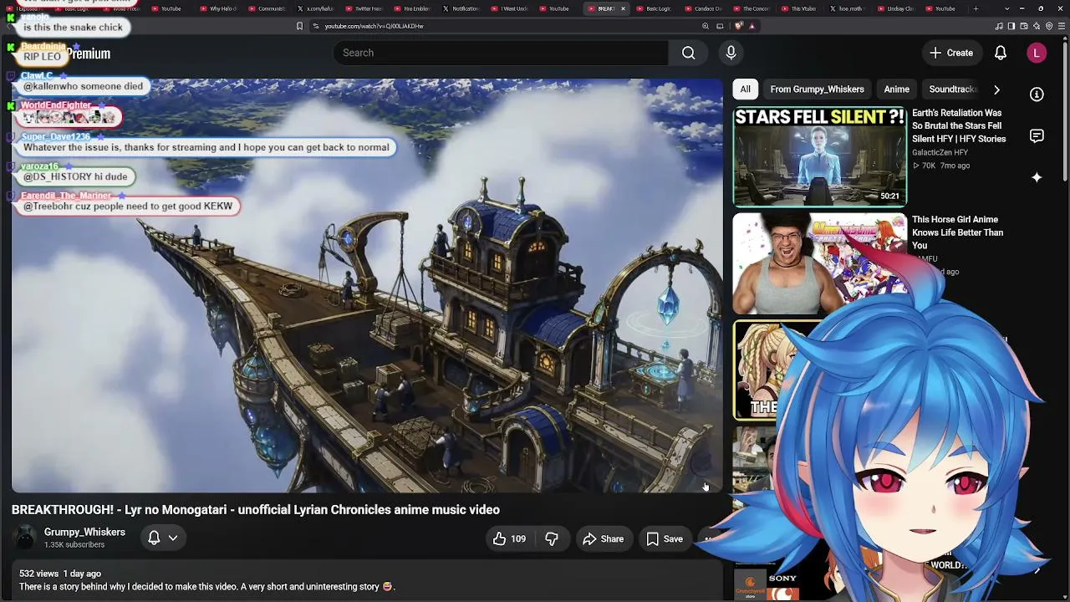
Task: Click the address bar zoom magnifier icon
Action: tap(705, 26)
